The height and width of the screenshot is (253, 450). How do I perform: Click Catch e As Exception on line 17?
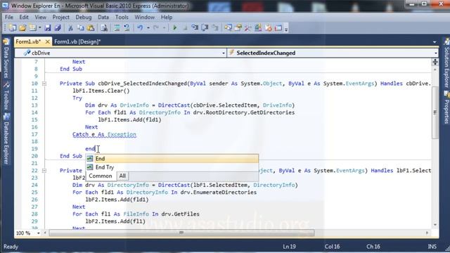tap(105, 134)
